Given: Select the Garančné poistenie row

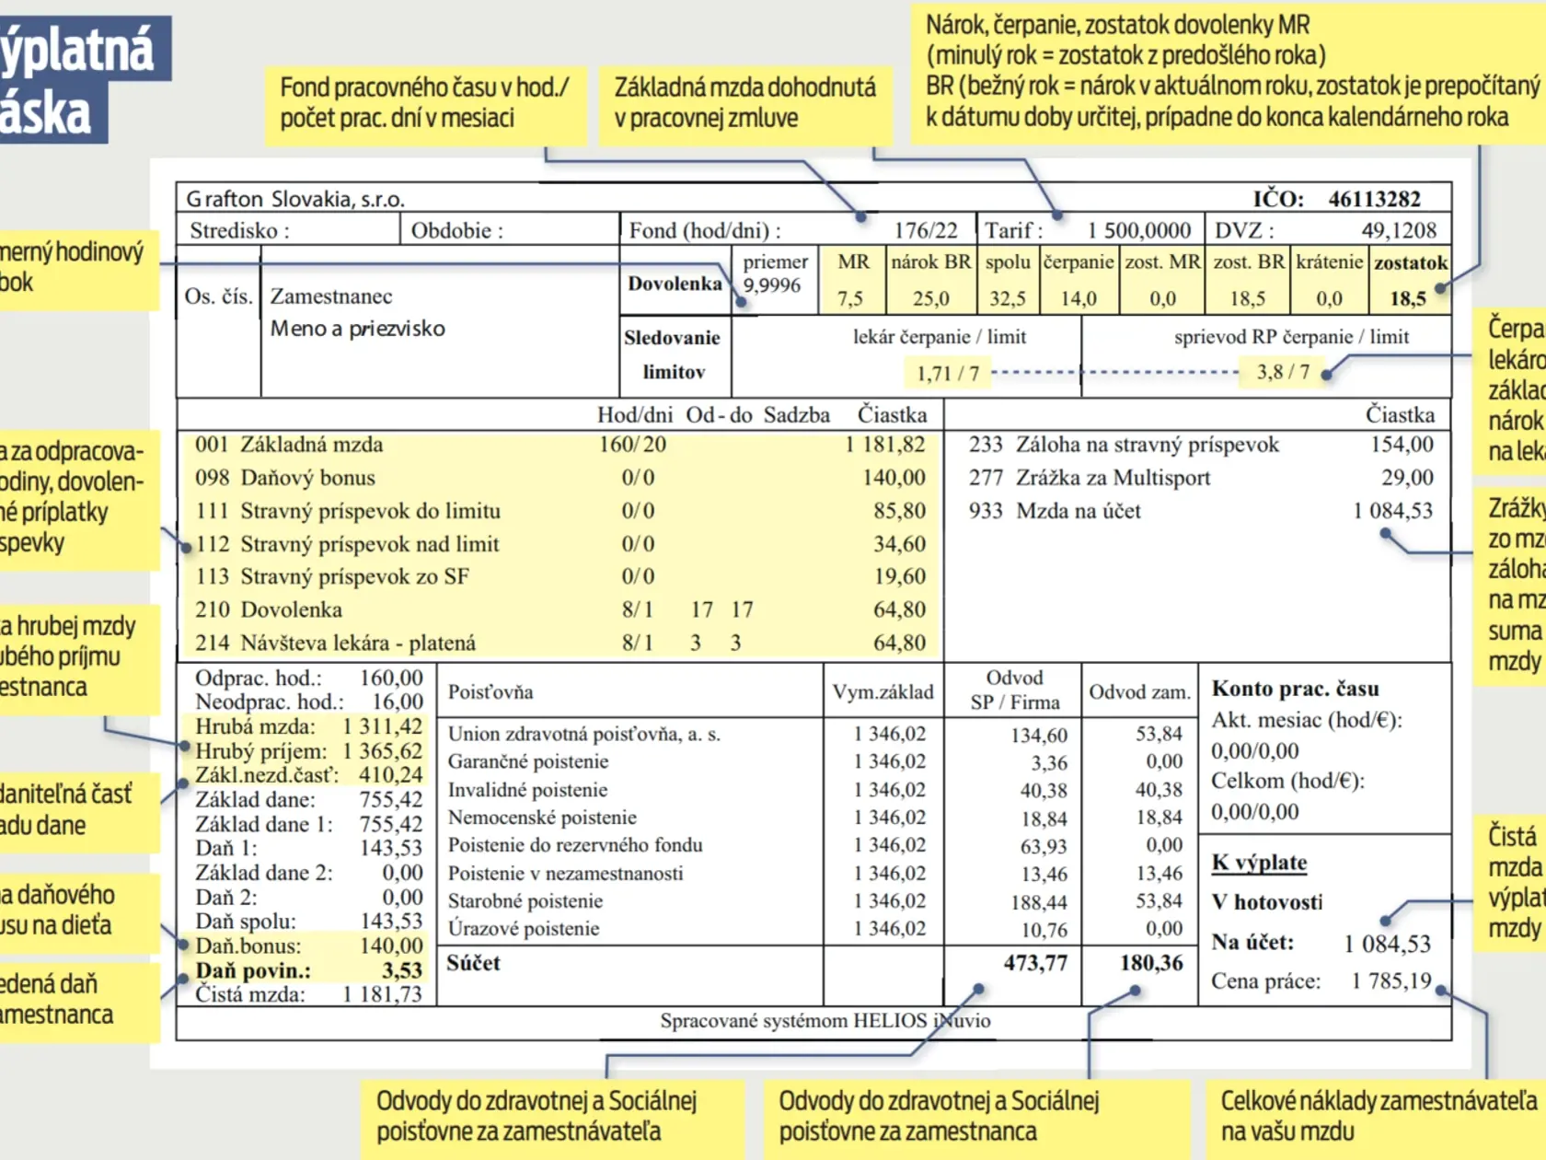Looking at the screenshot, I should pyautogui.click(x=814, y=761).
